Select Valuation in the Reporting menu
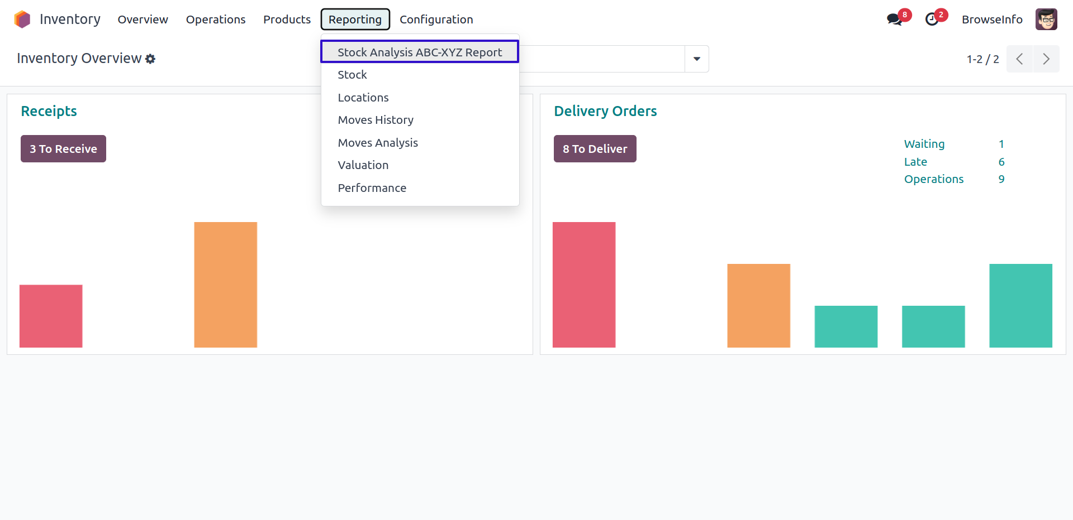This screenshot has width=1073, height=520. pyautogui.click(x=363, y=165)
